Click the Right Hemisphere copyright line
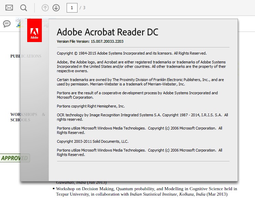Screen dimensions: 255x198 tap(91, 106)
